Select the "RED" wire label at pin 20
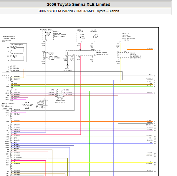Screen dimensions: 177x176 [x=15, y=151]
